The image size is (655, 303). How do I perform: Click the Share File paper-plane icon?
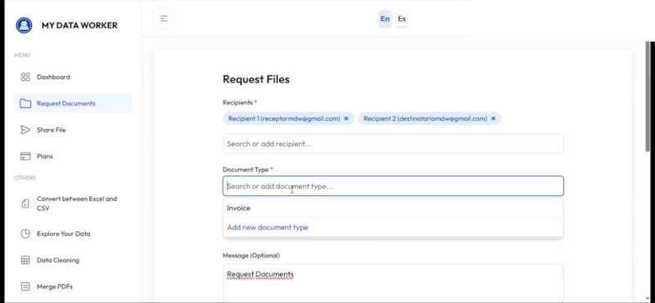[x=25, y=130]
